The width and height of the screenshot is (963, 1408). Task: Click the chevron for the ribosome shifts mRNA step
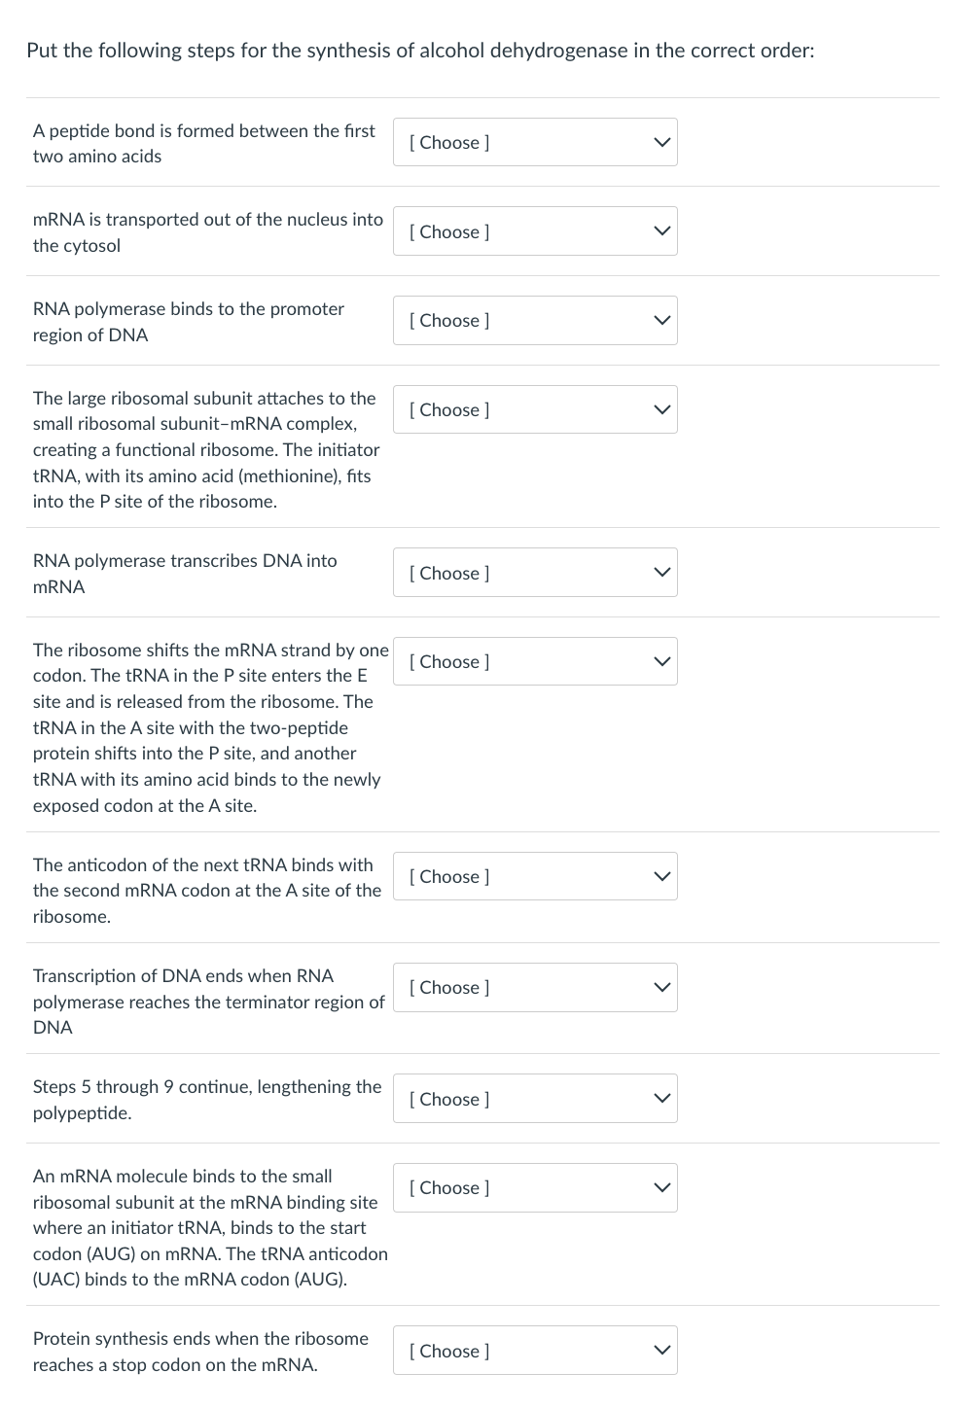pyautogui.click(x=661, y=662)
